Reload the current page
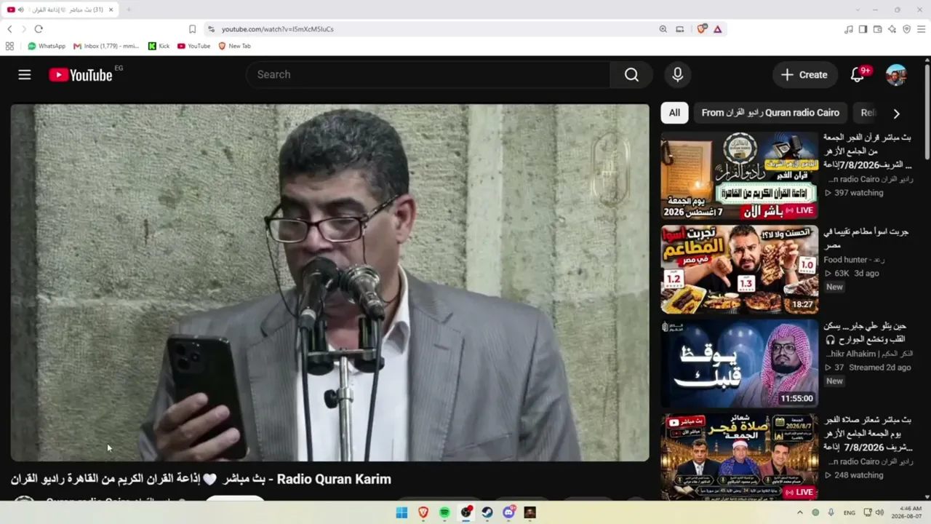The height and width of the screenshot is (524, 931). tap(39, 29)
